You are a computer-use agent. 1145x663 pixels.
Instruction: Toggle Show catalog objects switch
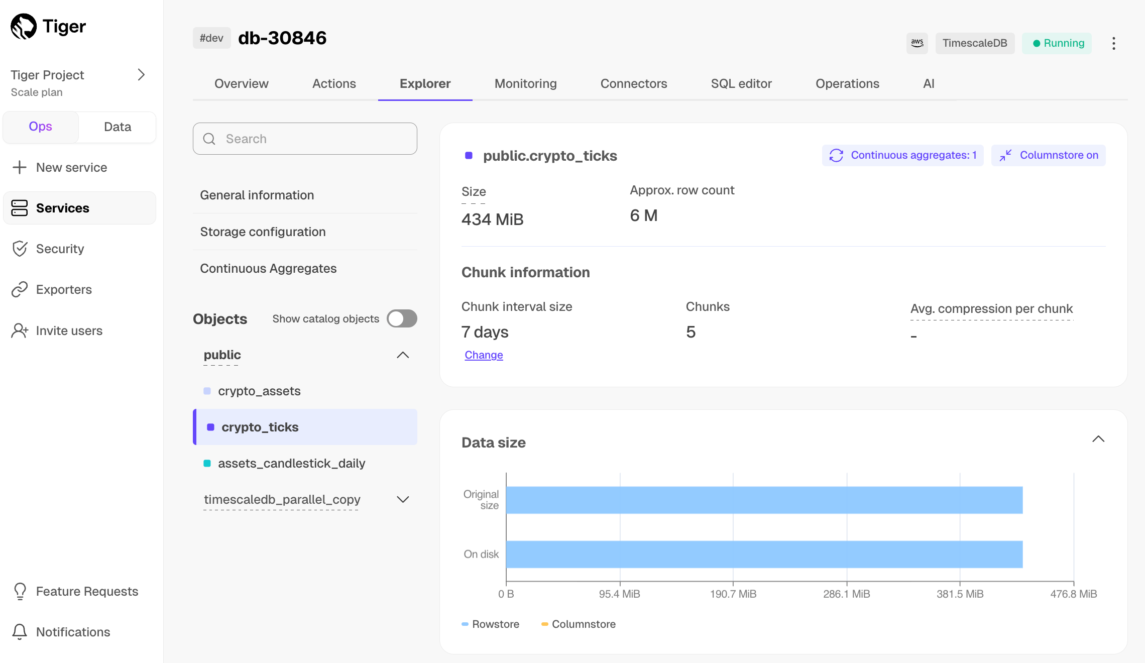[x=402, y=318]
